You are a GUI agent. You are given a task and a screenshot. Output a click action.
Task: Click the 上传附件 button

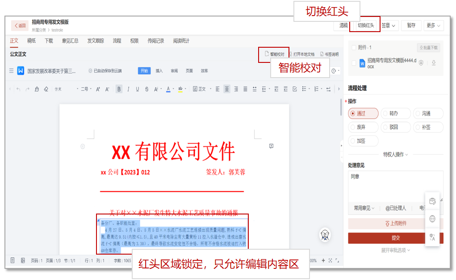coord(396,223)
